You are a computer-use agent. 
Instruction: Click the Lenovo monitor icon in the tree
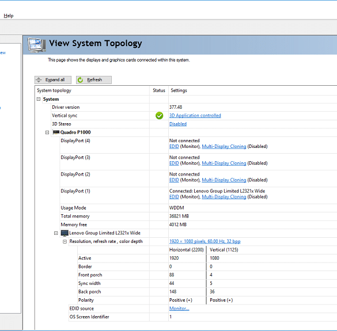pyautogui.click(x=65, y=233)
